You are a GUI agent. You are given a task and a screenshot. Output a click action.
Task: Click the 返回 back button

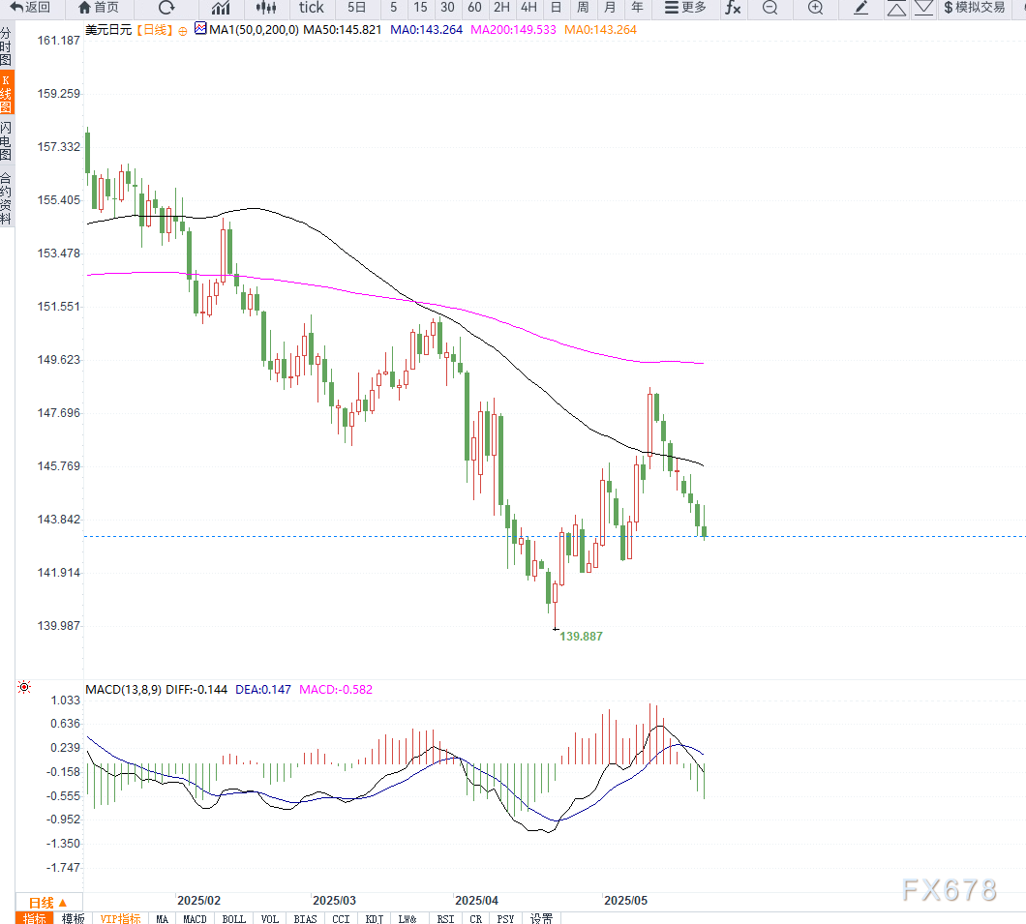point(30,8)
